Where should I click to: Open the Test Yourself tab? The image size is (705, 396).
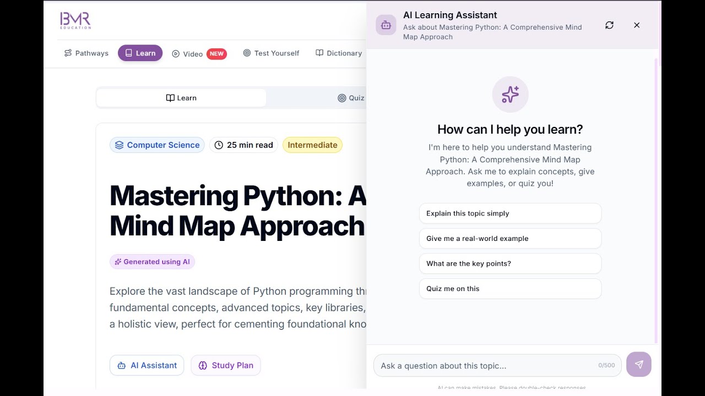(x=271, y=53)
